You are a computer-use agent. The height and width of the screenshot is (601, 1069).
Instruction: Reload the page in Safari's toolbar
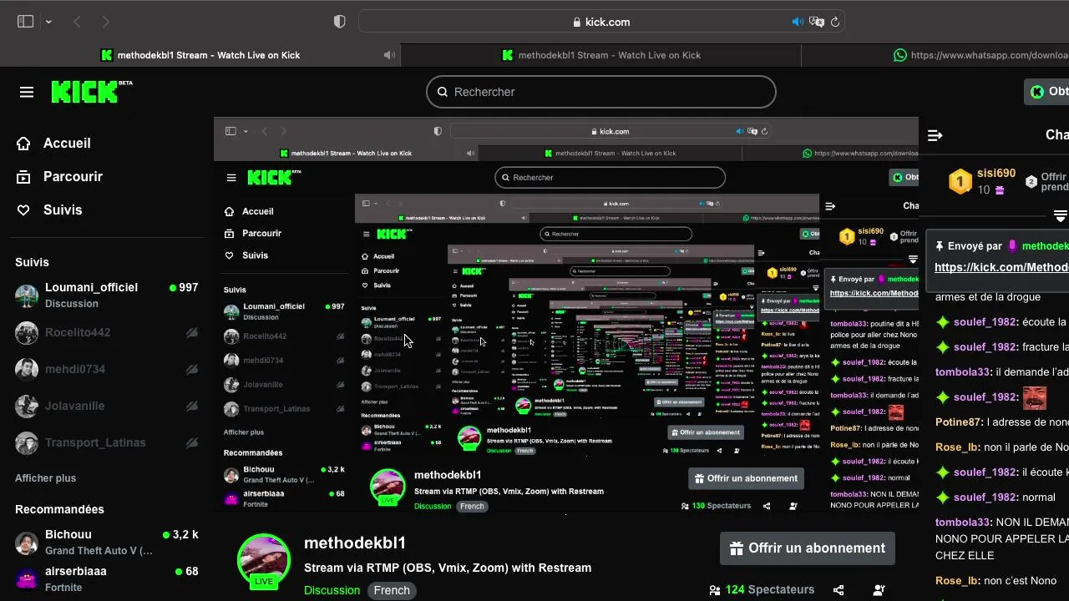(x=834, y=22)
